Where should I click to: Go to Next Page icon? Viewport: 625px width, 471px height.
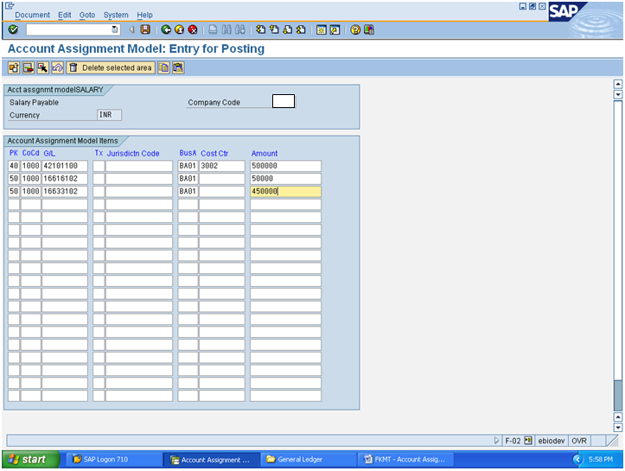coord(287,29)
